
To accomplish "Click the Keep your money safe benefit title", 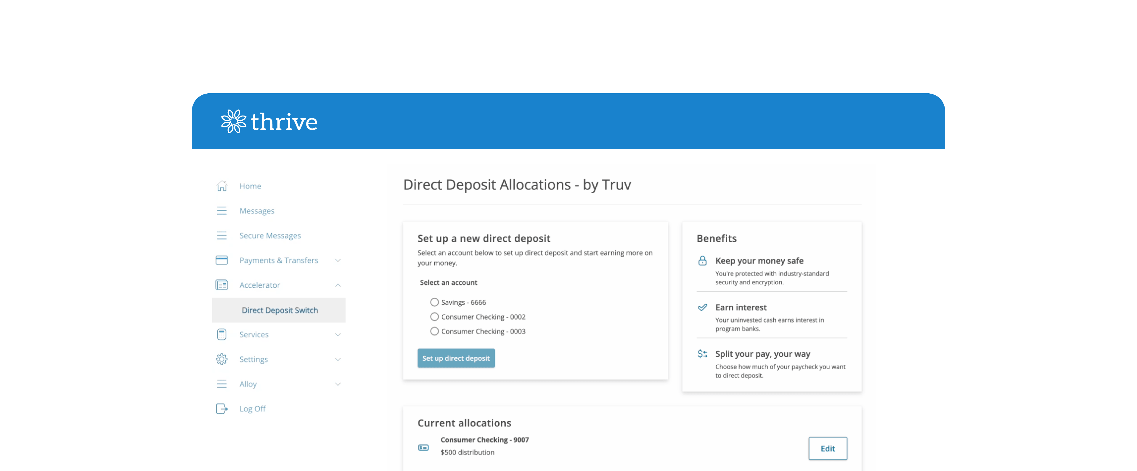I will pyautogui.click(x=759, y=260).
